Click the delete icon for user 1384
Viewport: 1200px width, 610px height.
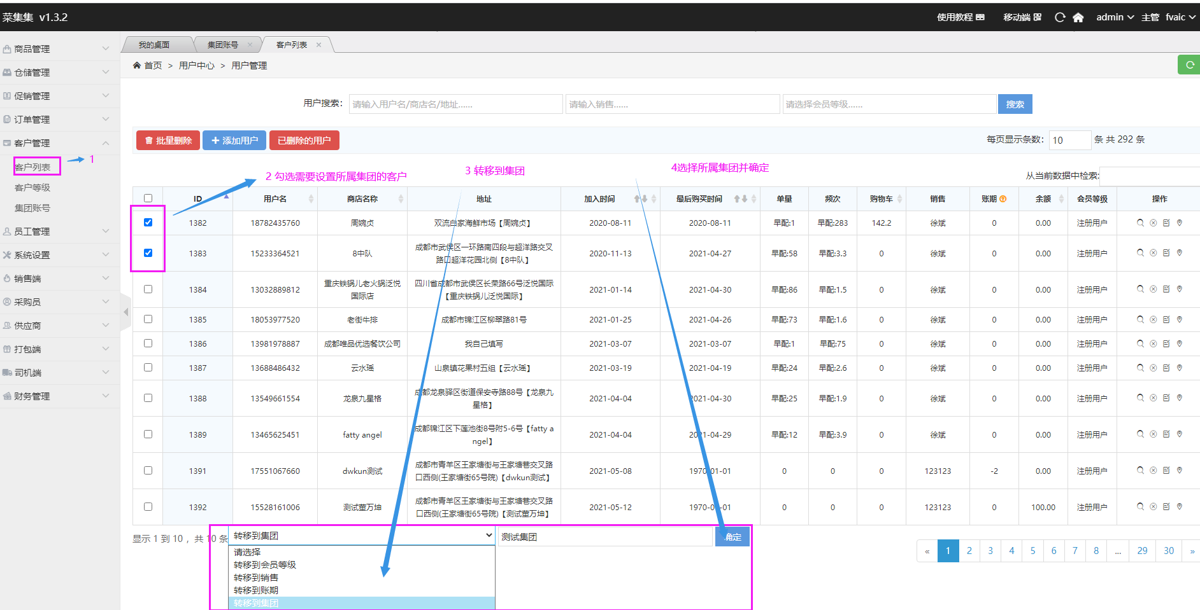tap(1153, 289)
